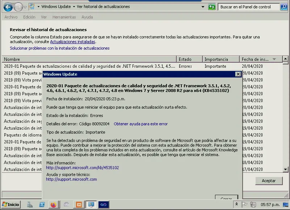
Task: Click the Show desktop button
Action: click(x=286, y=204)
